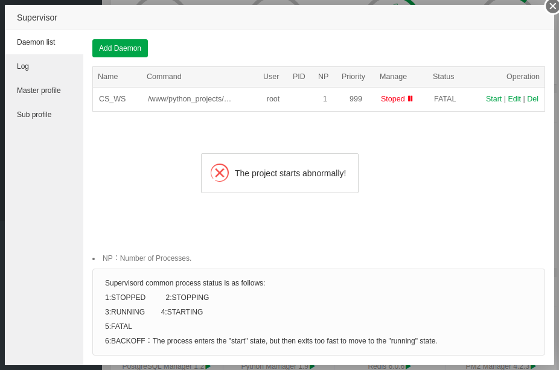The height and width of the screenshot is (370, 559).
Task: Click the FATAL status cell
Action: [444, 99]
